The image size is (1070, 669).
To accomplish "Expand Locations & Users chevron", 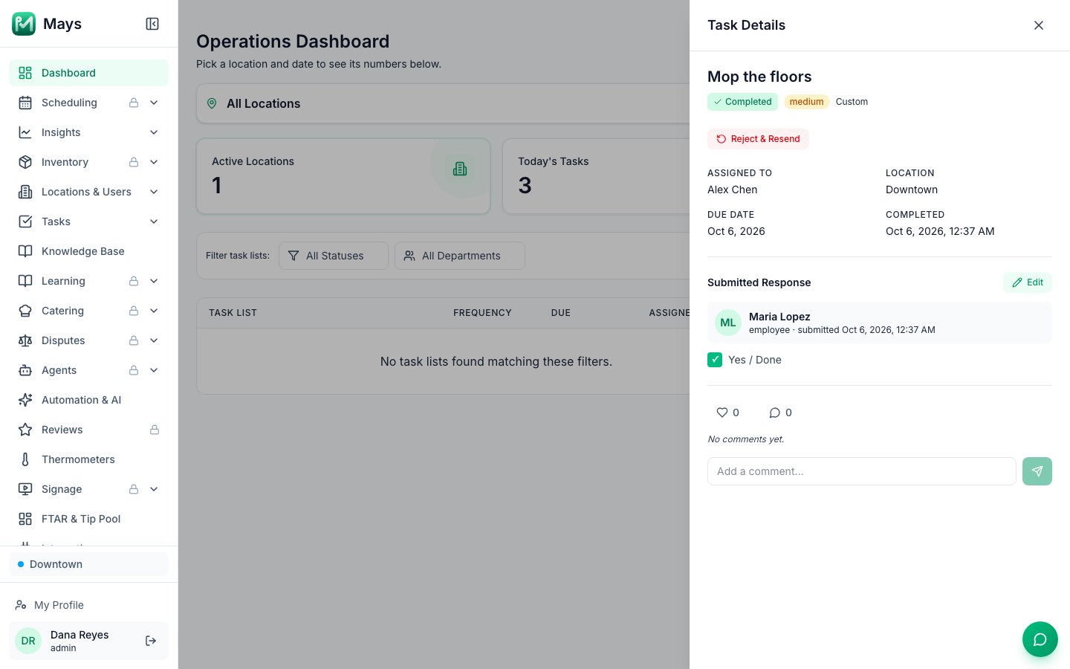I will 154,192.
